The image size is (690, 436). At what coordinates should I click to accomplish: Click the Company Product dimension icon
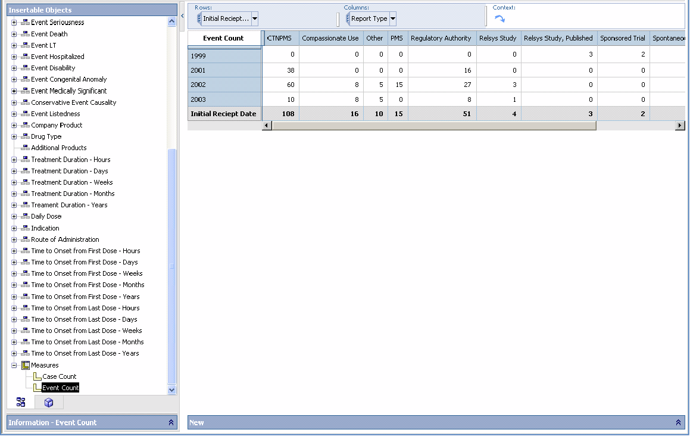coord(26,125)
